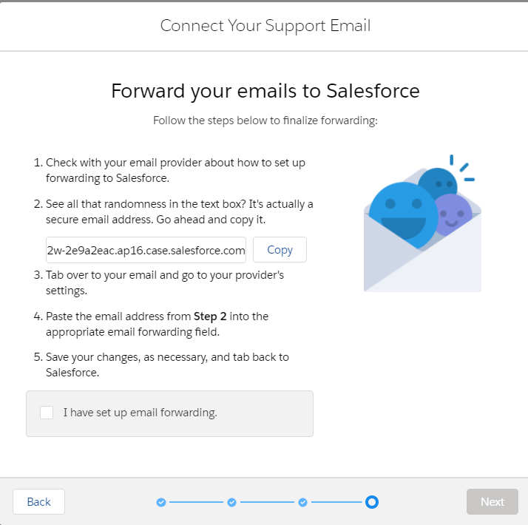Click the second completed step checkmark
The image size is (528, 525).
[231, 503]
